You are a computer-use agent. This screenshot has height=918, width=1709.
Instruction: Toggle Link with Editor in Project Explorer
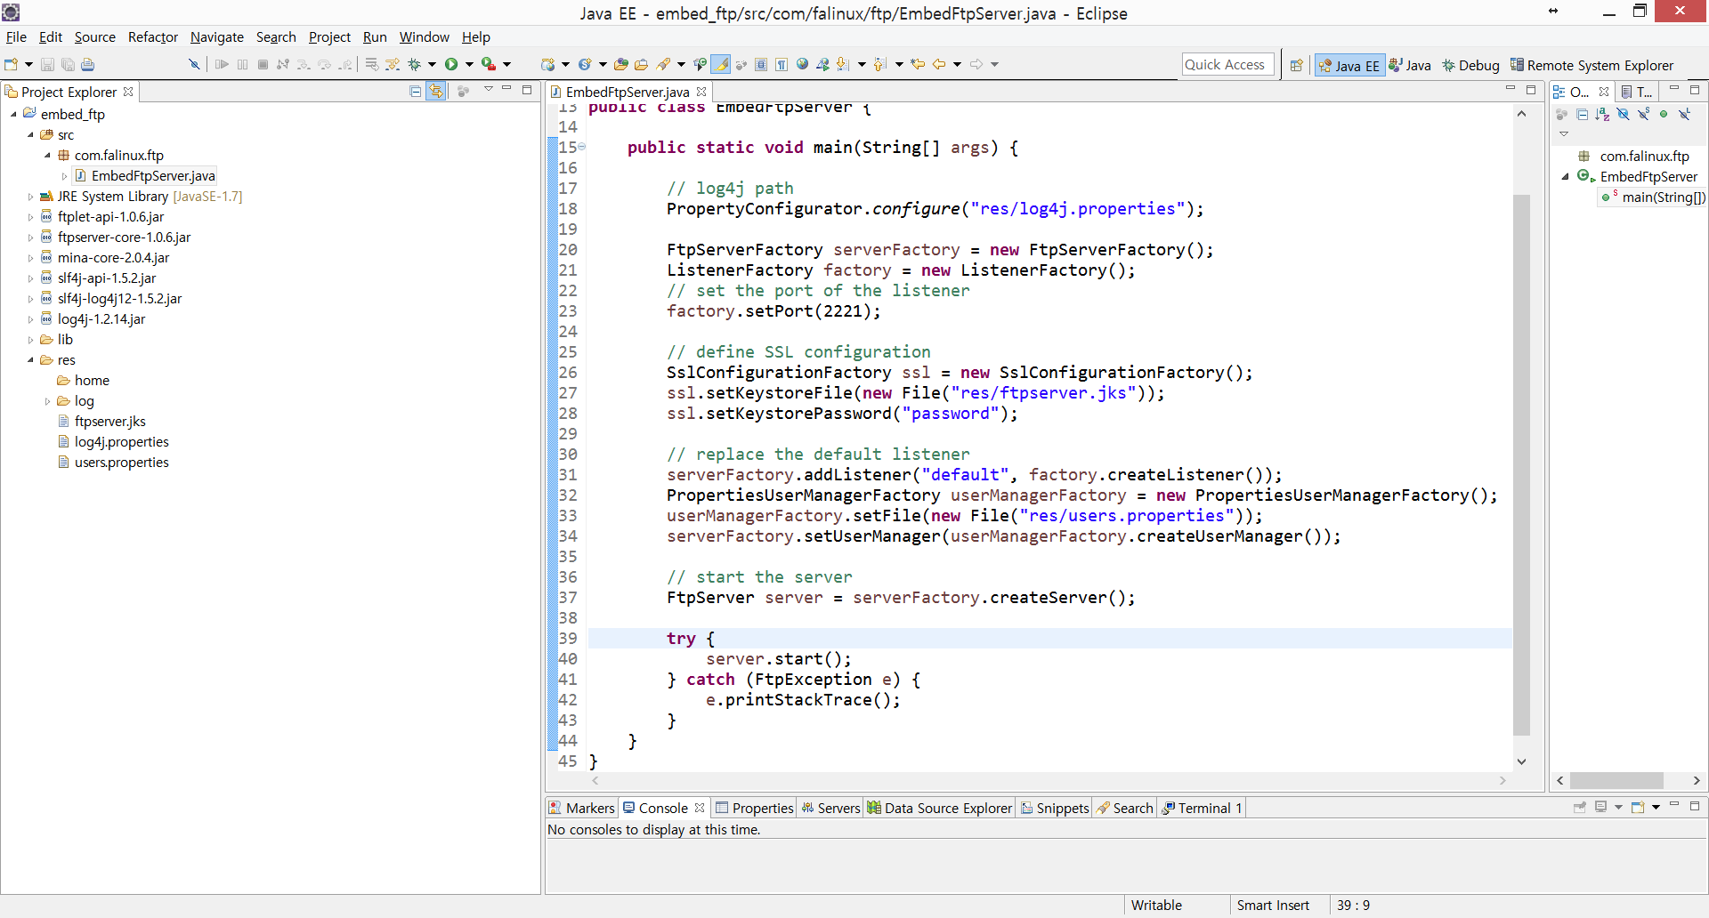436,91
